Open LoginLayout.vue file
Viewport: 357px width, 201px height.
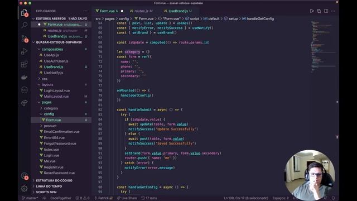point(57,90)
